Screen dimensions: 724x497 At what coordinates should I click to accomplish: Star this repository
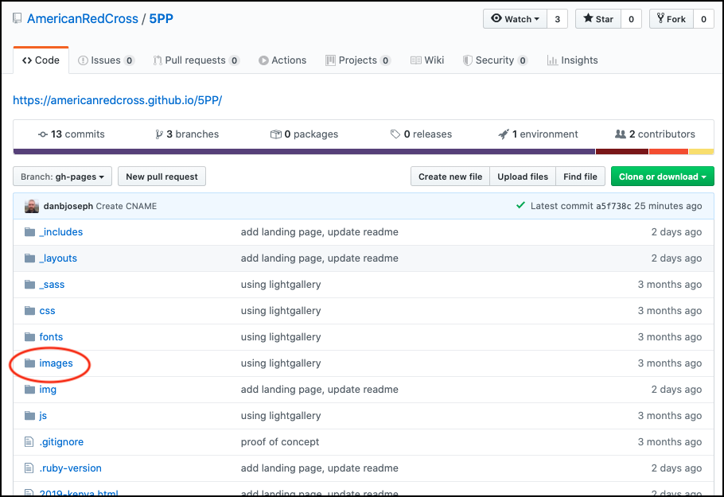598,19
